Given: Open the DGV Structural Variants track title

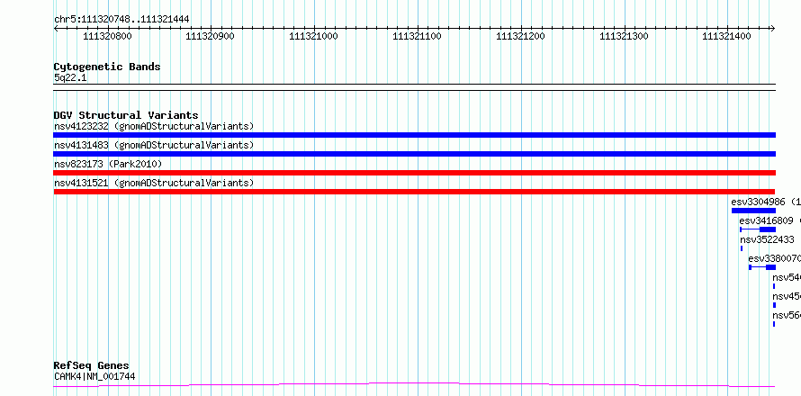Looking at the screenshot, I should [x=126, y=115].
